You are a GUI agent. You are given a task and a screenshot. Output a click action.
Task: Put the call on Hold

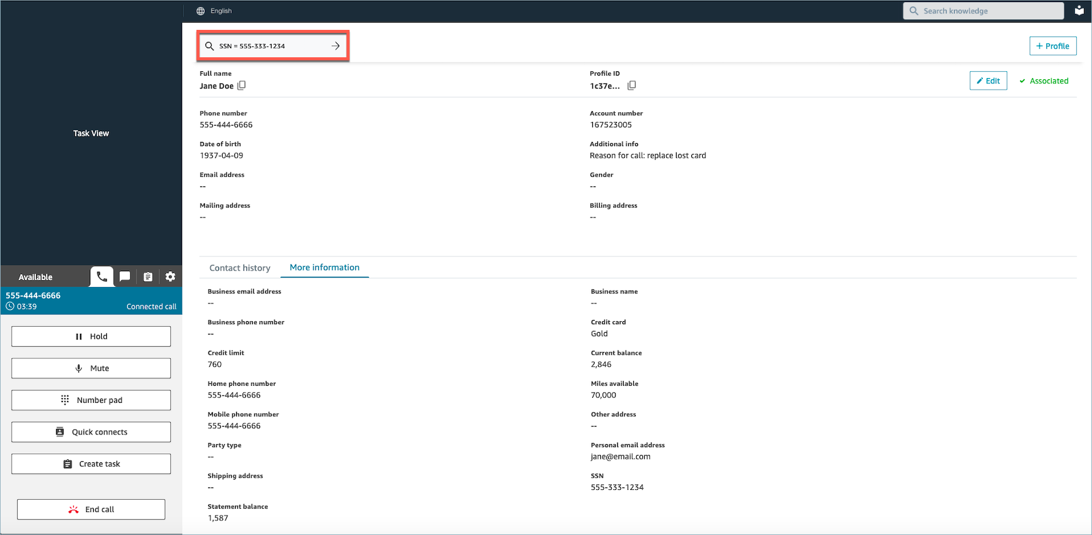pyautogui.click(x=91, y=336)
